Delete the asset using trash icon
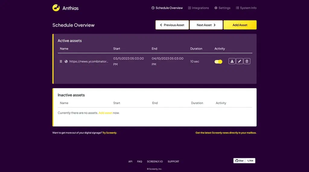The height and width of the screenshot is (172, 309). (247, 61)
